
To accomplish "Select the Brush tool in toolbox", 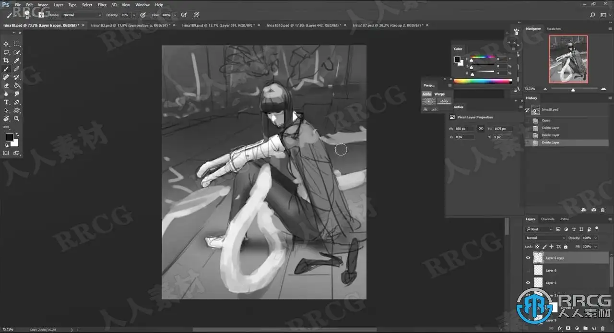I will (x=6, y=69).
